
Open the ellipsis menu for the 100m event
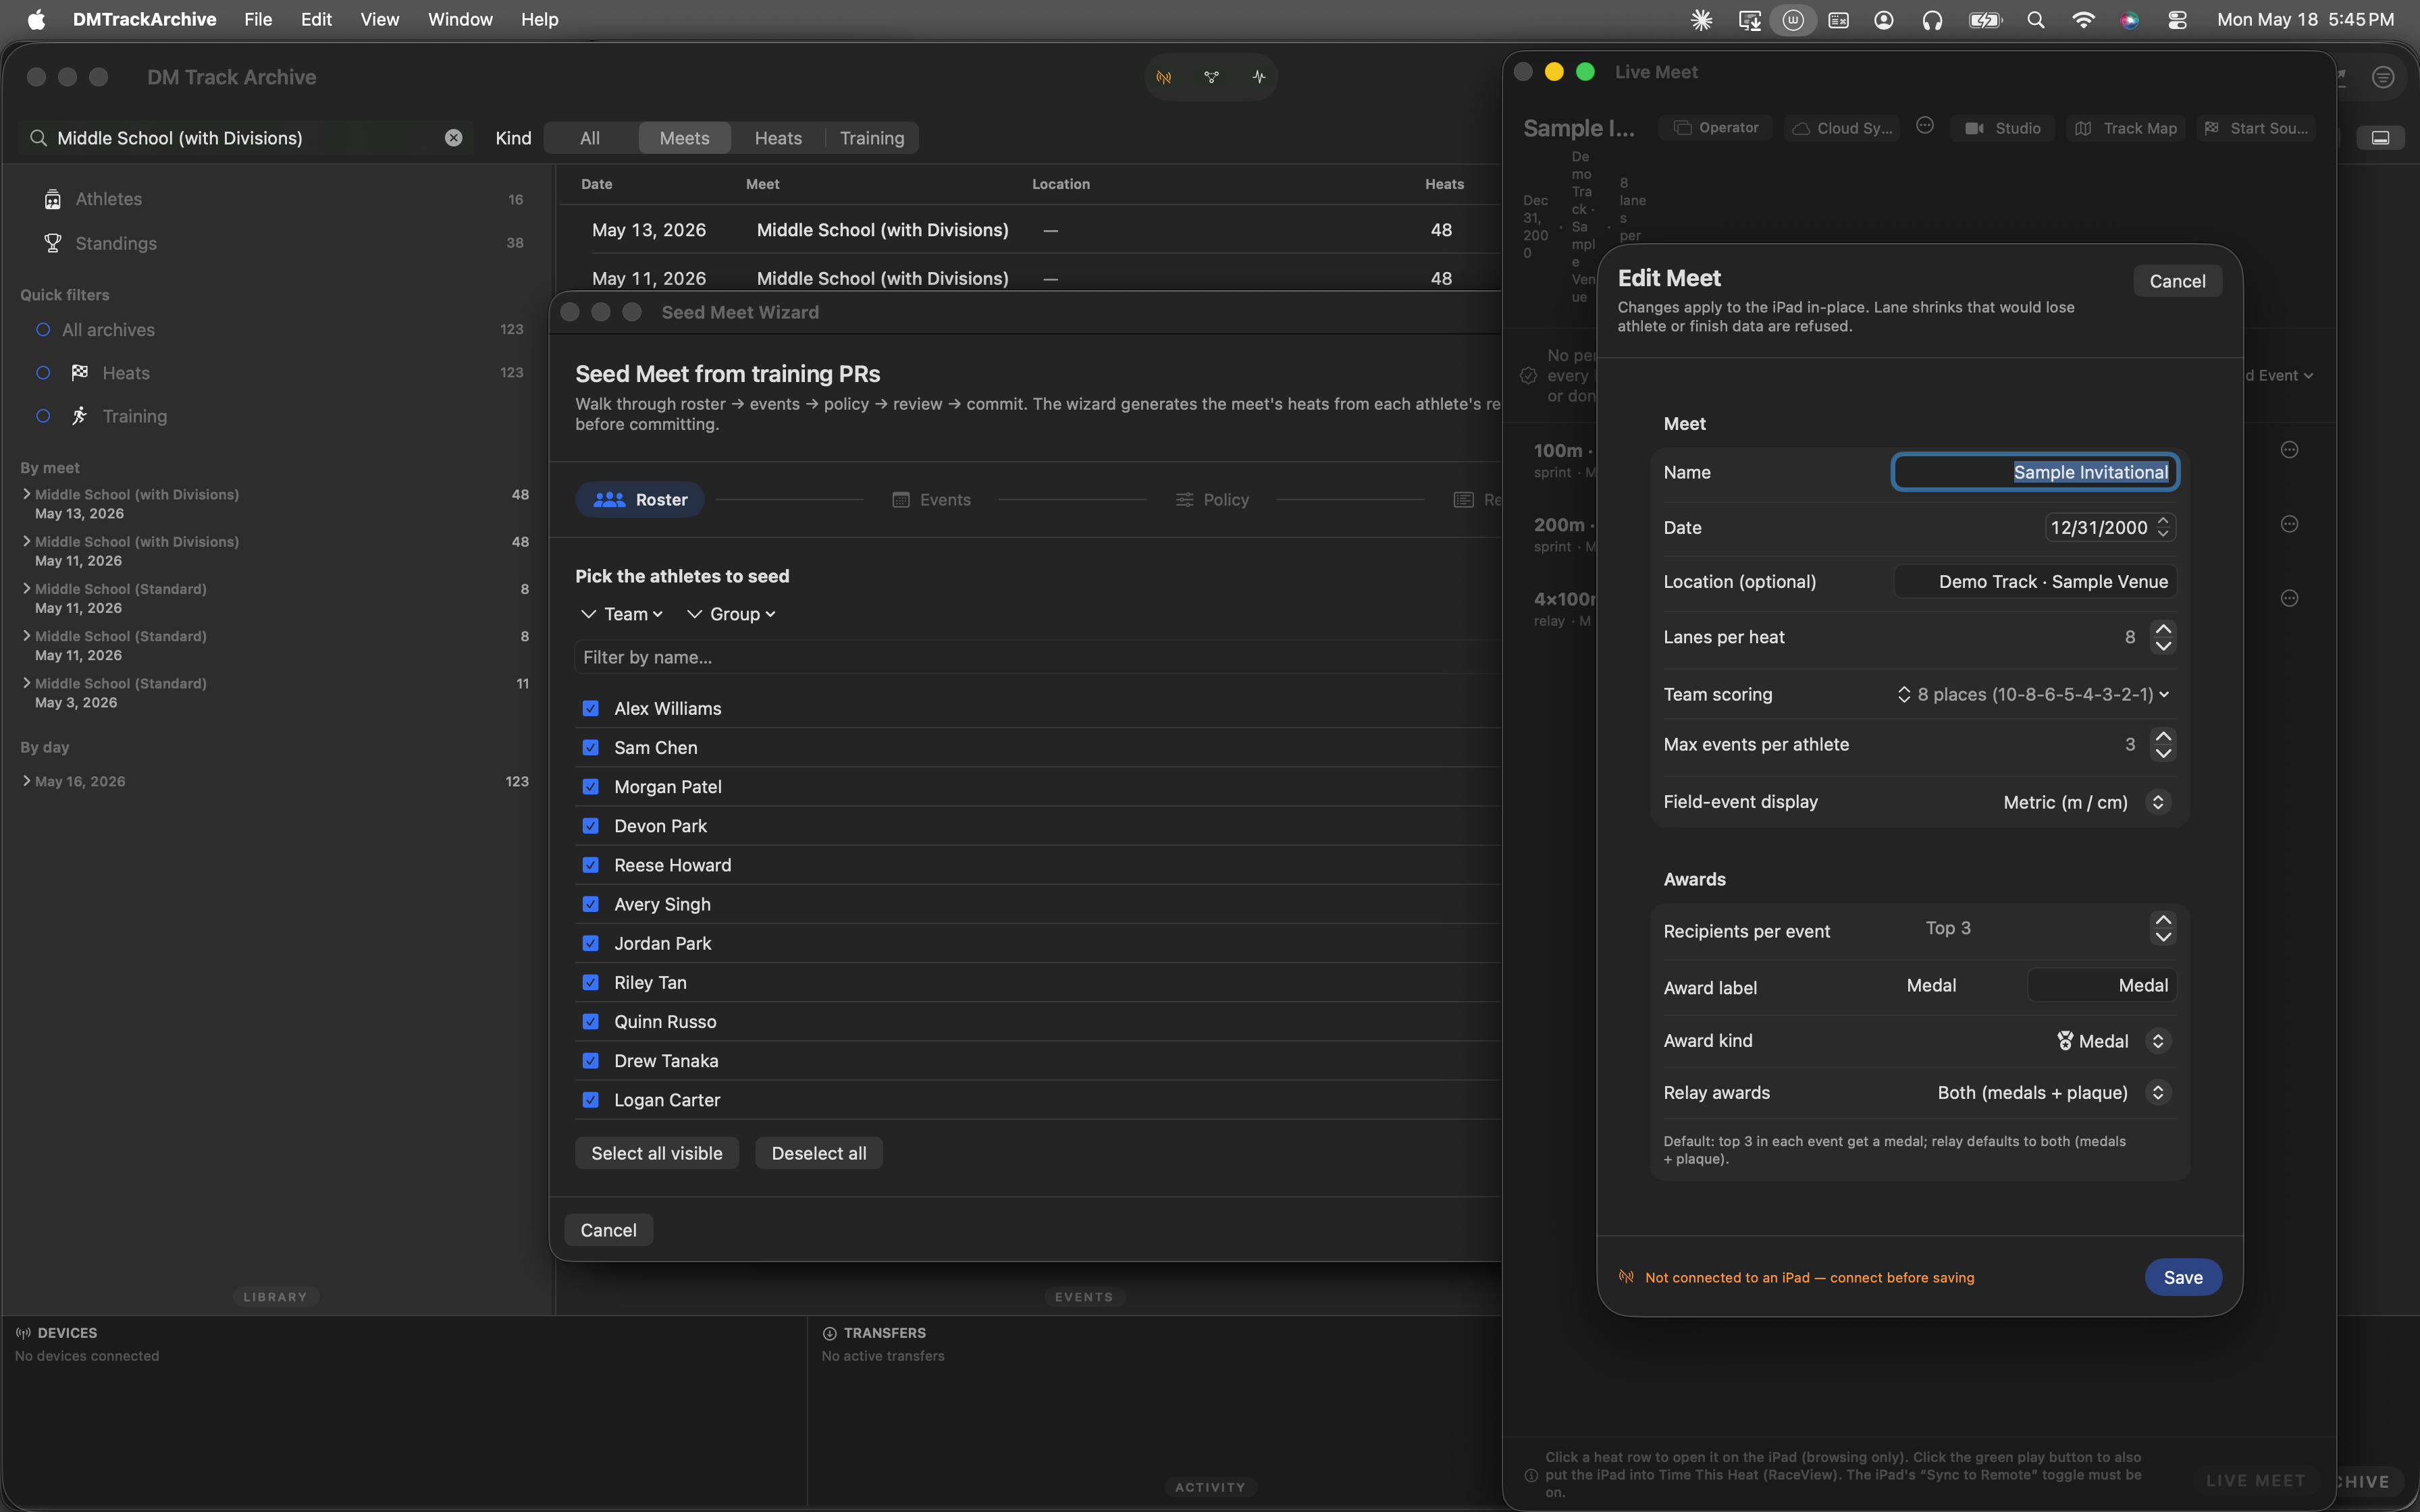tap(2289, 450)
